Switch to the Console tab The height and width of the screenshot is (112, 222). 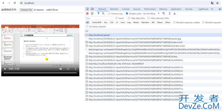[x=126, y=9]
